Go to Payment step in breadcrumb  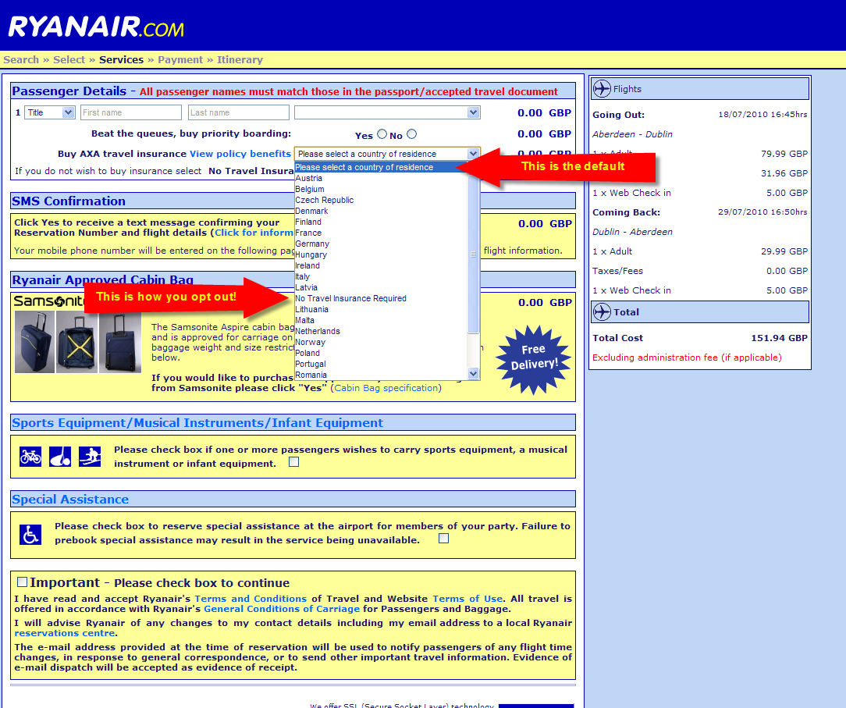180,60
